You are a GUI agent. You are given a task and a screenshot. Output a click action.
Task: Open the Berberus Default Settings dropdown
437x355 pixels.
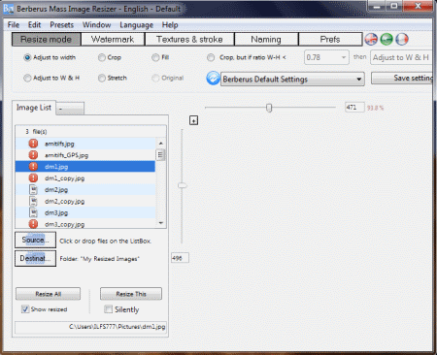(x=292, y=79)
